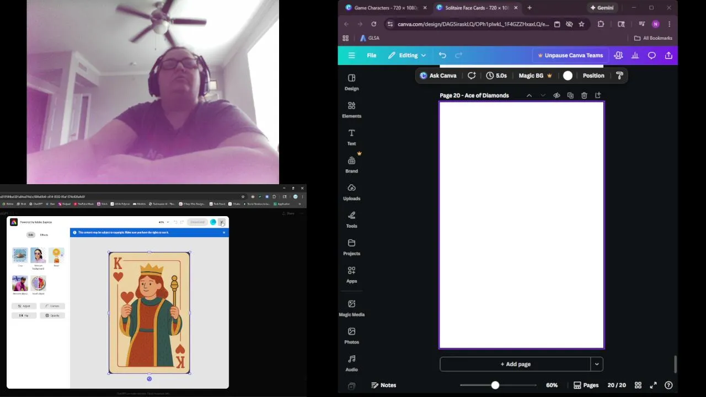Screen dimensions: 706x397
Task: Click the Add page button
Action: pyautogui.click(x=515, y=364)
